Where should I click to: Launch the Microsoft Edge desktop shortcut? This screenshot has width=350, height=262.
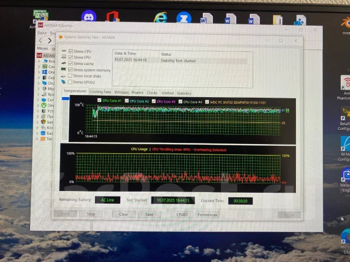pos(346,236)
